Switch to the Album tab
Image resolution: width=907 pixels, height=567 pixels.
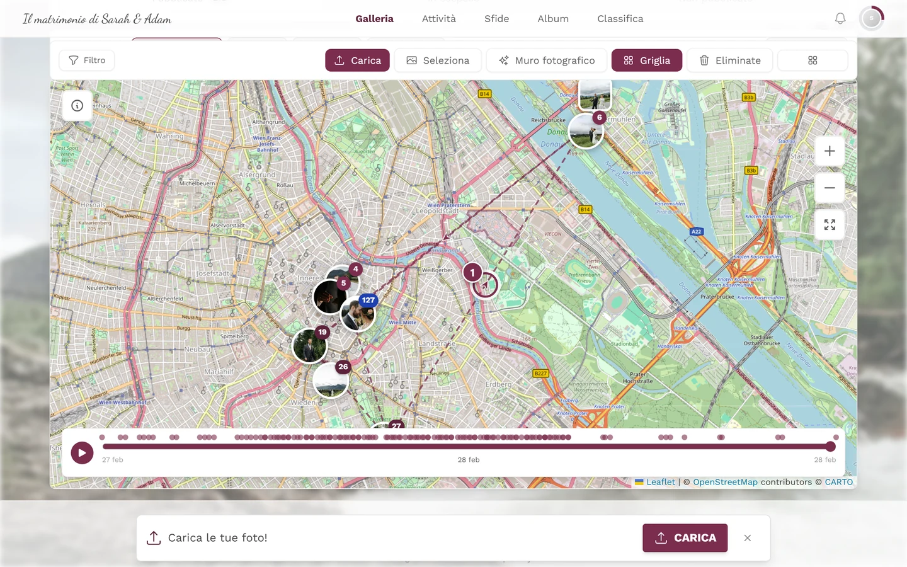[x=553, y=19]
